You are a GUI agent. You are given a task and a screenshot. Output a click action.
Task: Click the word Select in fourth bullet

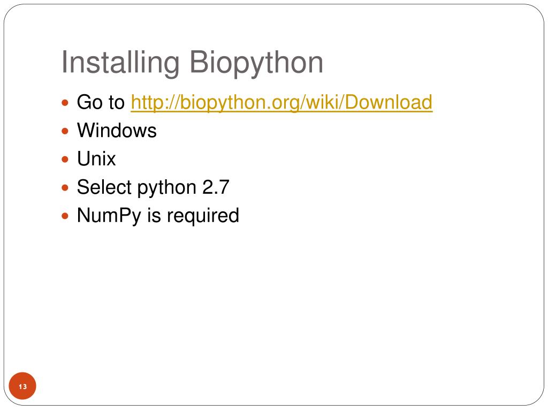(104, 187)
